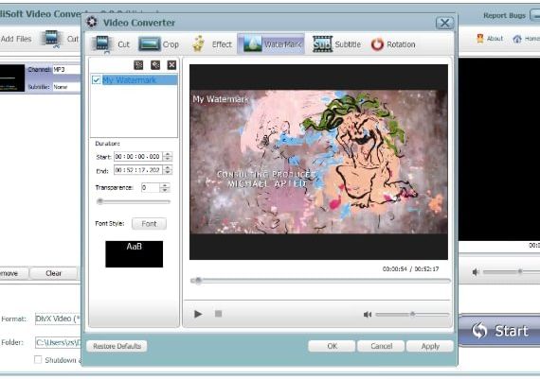This screenshot has height=379, width=540.
Task: Increase Start time with up arrow
Action: (168, 154)
